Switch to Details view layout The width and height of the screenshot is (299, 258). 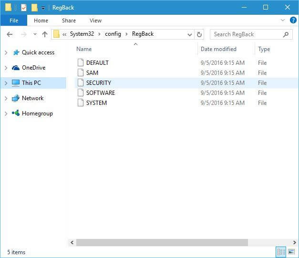pos(281,252)
